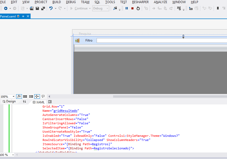
Task: Open the WINDOW menu
Action: tap(179, 2)
